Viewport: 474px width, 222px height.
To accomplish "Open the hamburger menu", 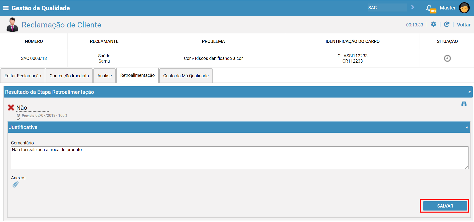I will tap(6, 8).
